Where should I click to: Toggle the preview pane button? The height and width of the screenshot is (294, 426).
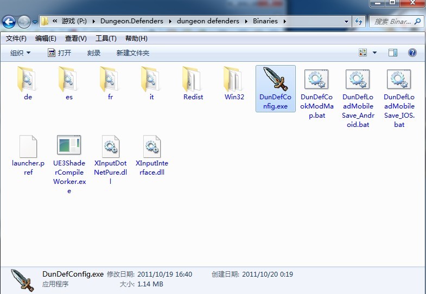393,53
